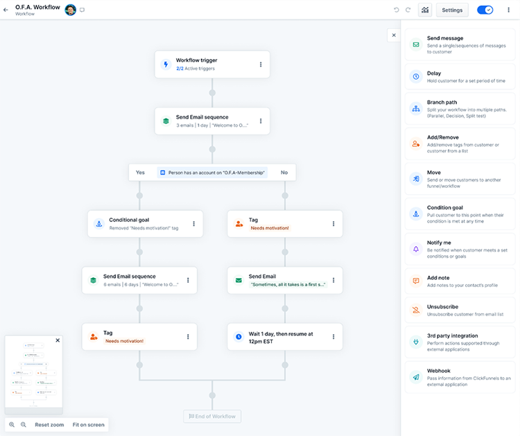Go back using the arrow beside O.F.A. Workflow
520x436 pixels.
pos(6,10)
